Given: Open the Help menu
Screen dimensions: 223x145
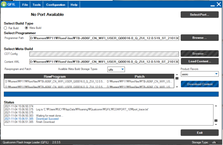Looking at the screenshot, I should point(74,5).
